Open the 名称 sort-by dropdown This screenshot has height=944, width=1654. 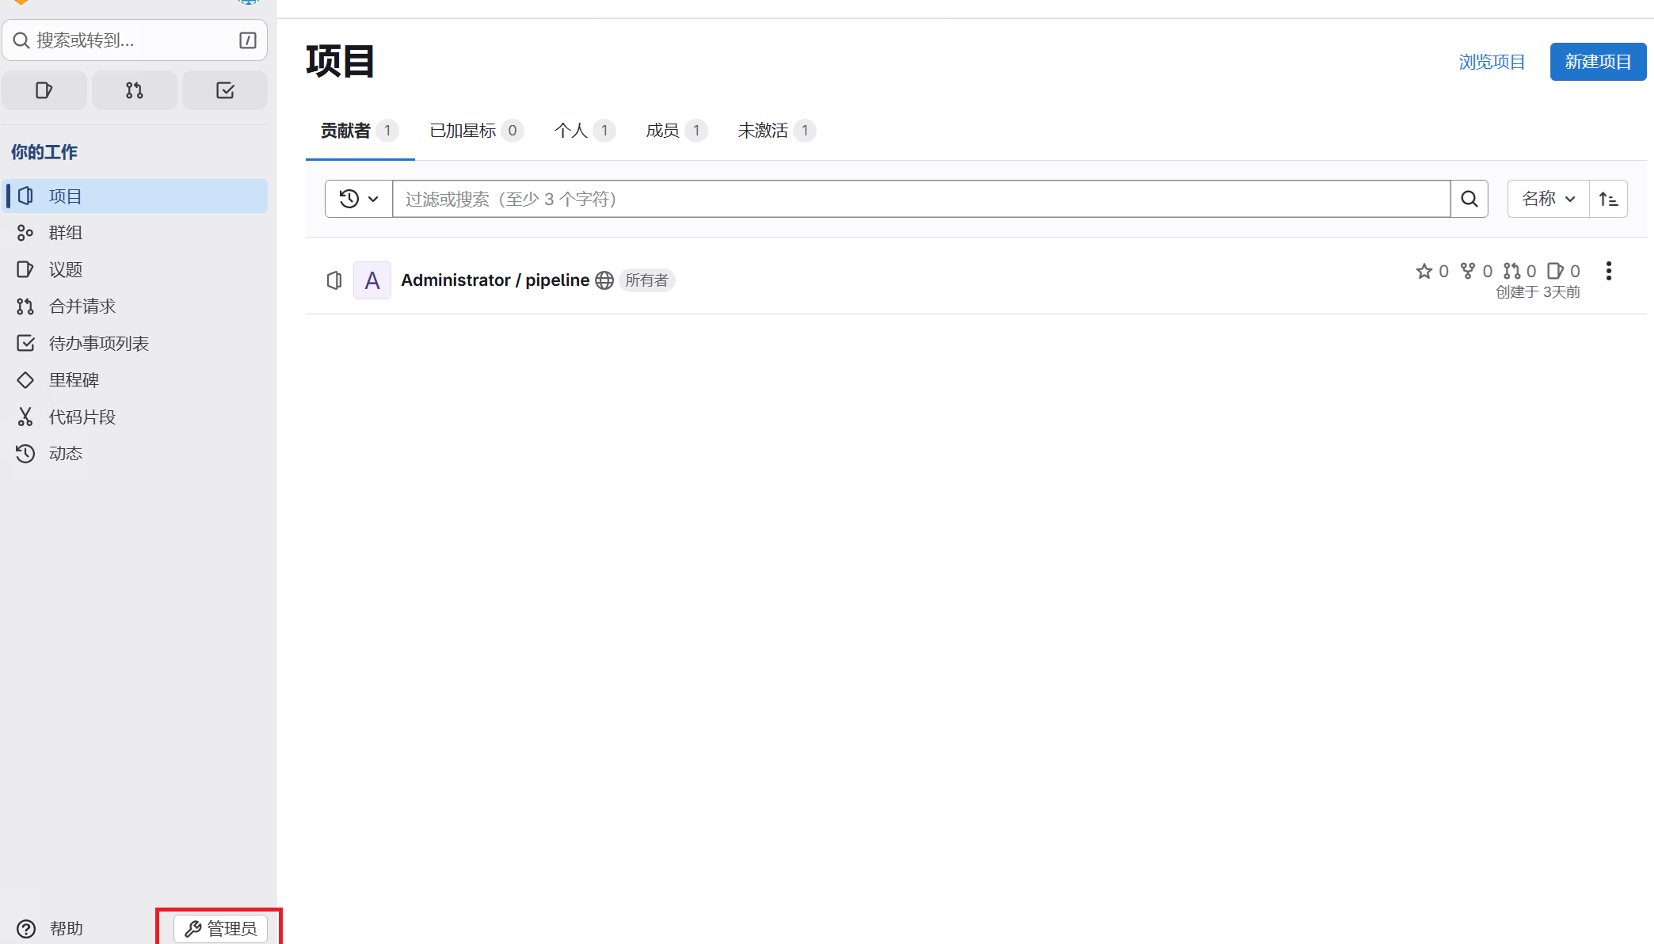1548,199
